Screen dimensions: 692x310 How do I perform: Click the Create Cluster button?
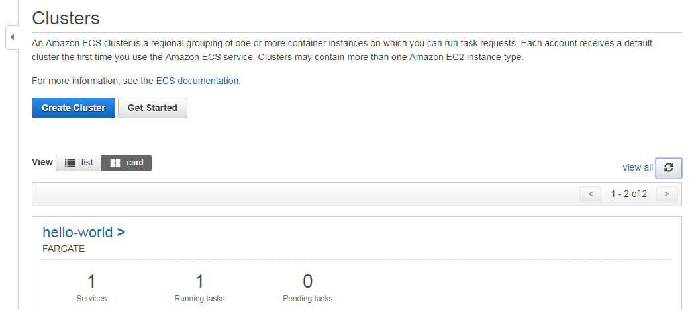pyautogui.click(x=74, y=108)
